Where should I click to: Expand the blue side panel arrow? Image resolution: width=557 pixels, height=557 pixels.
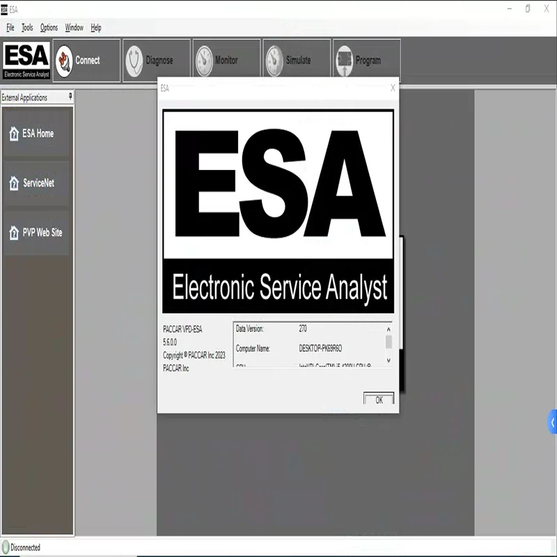point(552,422)
